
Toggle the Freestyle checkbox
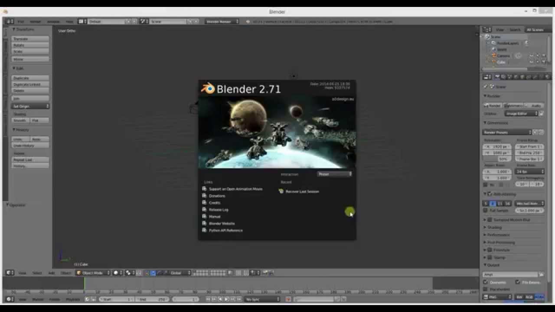coord(490,250)
